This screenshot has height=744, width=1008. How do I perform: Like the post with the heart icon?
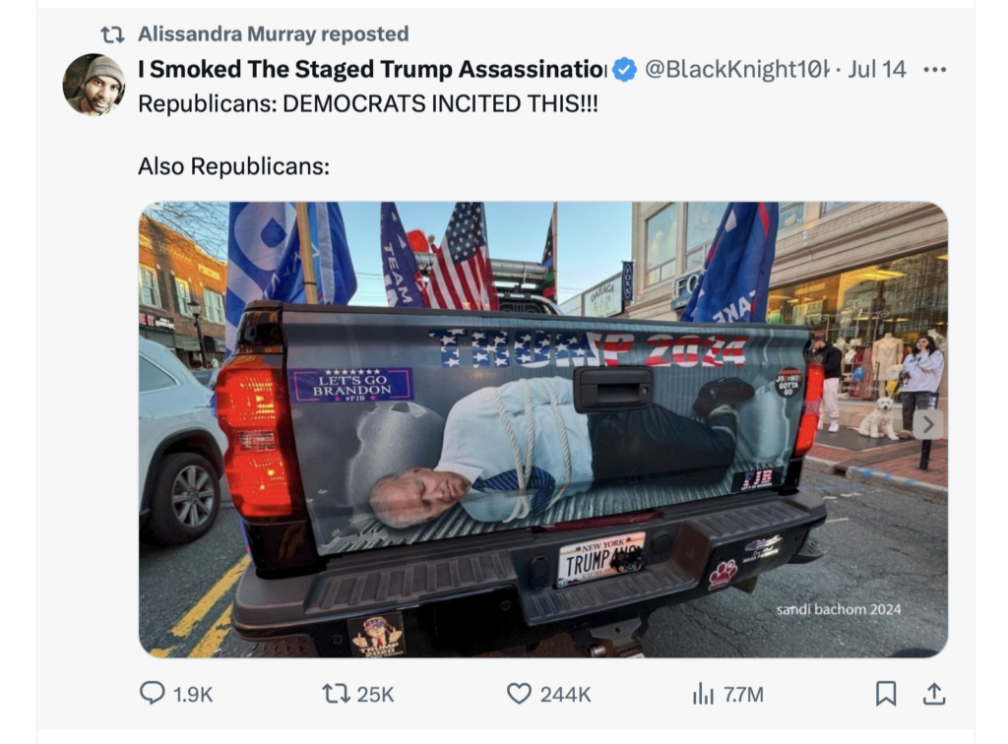(x=519, y=694)
